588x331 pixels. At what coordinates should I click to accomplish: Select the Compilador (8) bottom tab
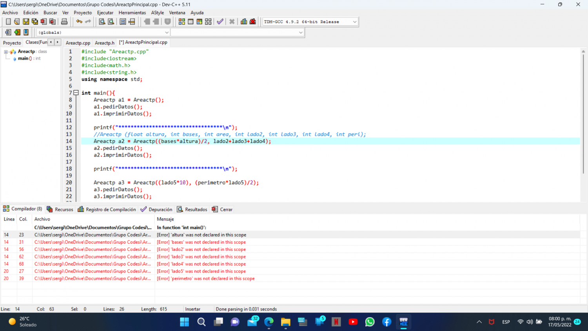23,209
